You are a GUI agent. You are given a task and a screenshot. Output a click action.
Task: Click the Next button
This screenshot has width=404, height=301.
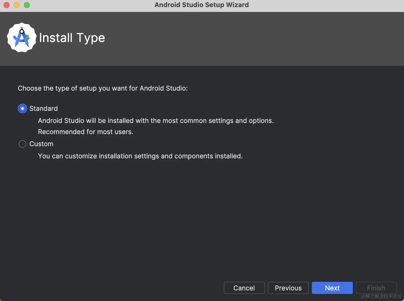click(332, 288)
